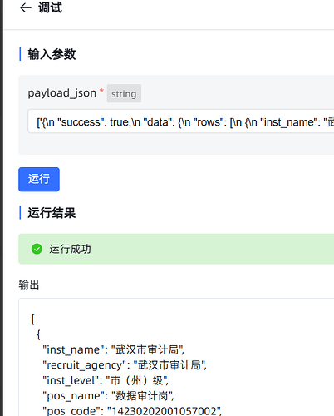This screenshot has width=334, height=416.
Task: Run the debug with the 运行 button
Action: coord(39,179)
